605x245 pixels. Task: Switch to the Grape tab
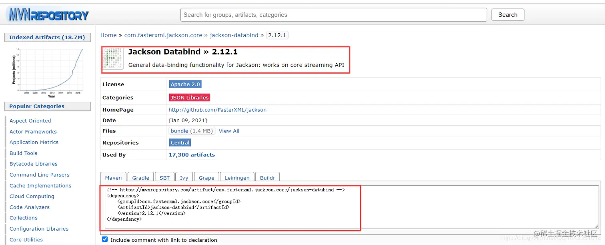[x=206, y=178]
